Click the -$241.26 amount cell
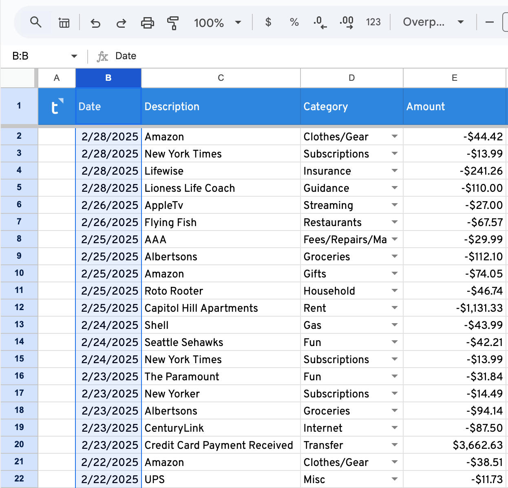The width and height of the screenshot is (508, 488). tap(455, 171)
